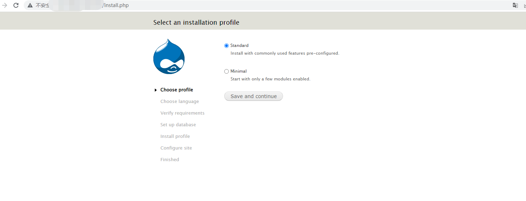The width and height of the screenshot is (526, 201).
Task: Click the Install profile step
Action: click(175, 136)
